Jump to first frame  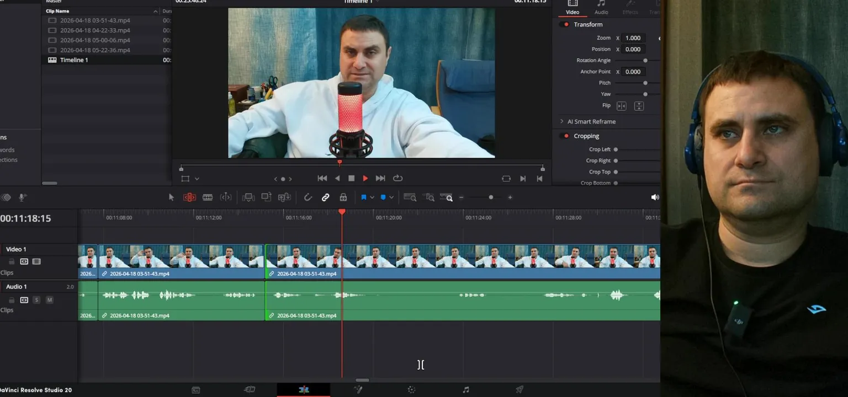(322, 178)
